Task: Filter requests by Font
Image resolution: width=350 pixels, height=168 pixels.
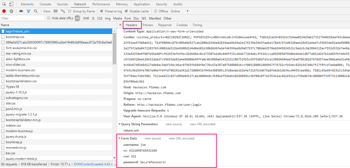Action: coord(128,18)
